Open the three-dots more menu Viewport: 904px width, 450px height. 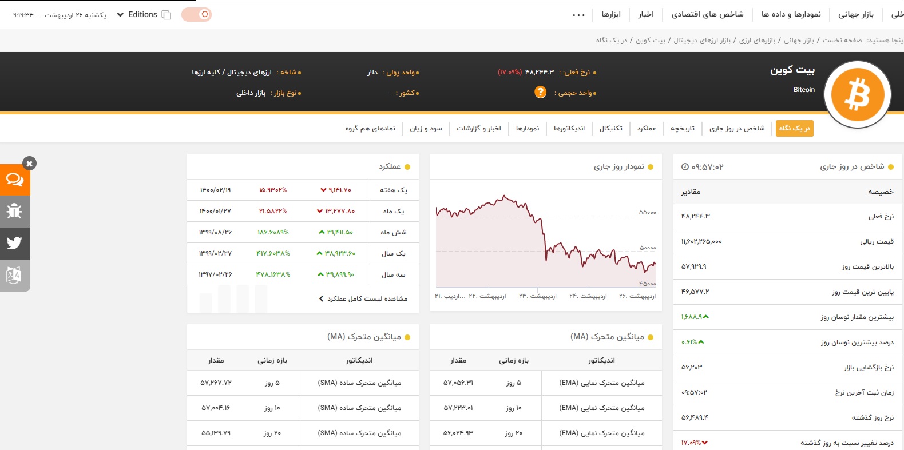(578, 15)
